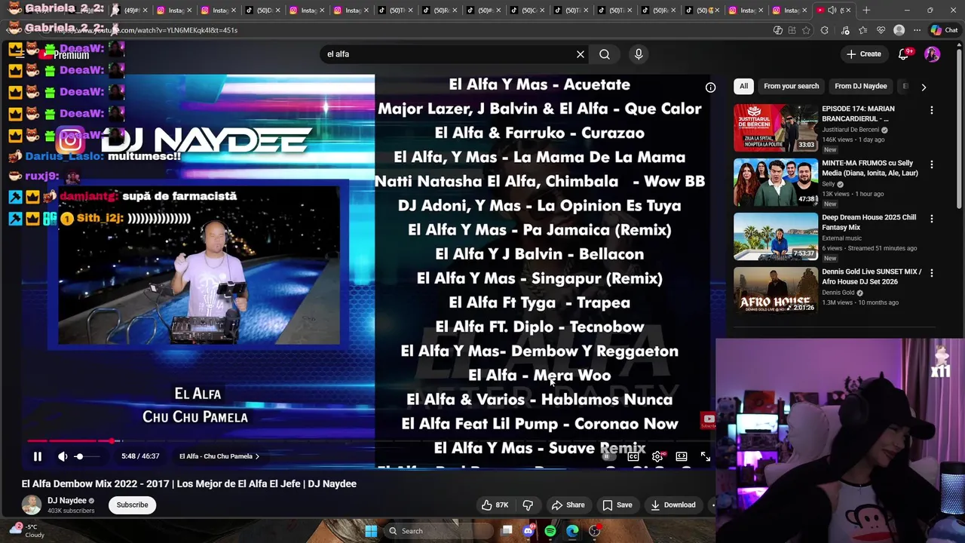965x543 pixels.
Task: Download the video
Action: coord(672,505)
